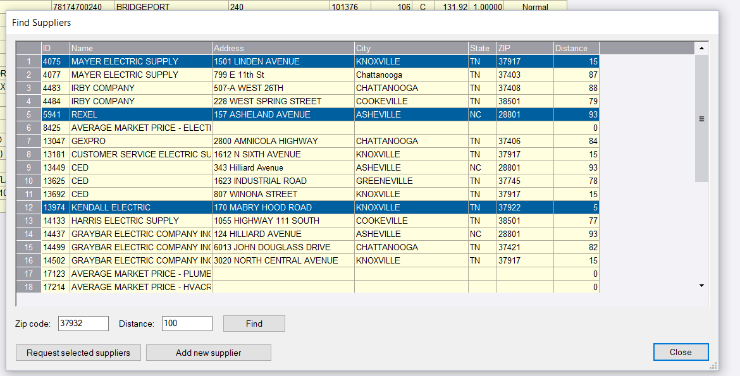Click the scrollbar down arrow
The width and height of the screenshot is (740, 376).
click(701, 285)
